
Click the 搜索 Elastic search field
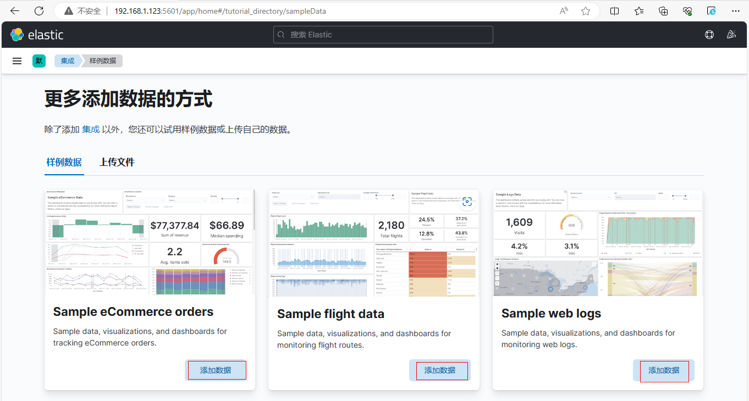click(x=383, y=35)
